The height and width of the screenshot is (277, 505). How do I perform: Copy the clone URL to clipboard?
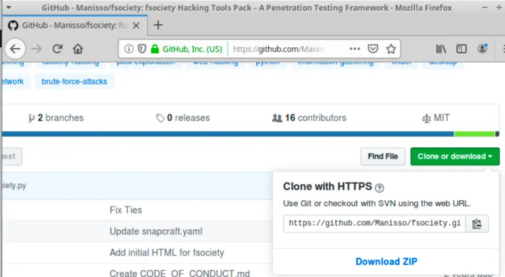click(477, 224)
